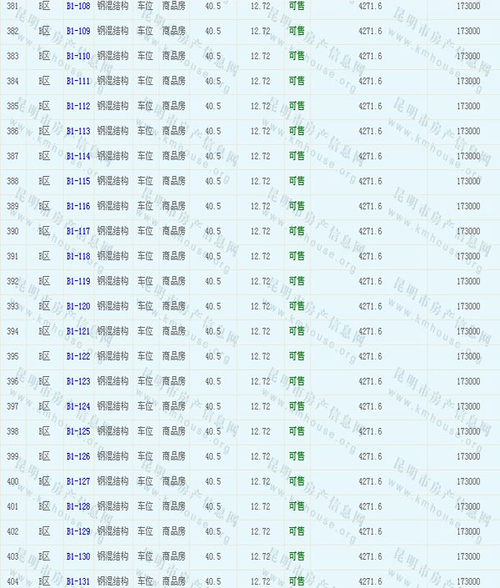Open the B1-126 unit link
The height and width of the screenshot is (588, 500).
[x=78, y=456]
